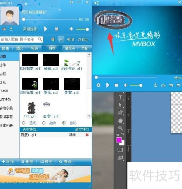Viewport: 182px width, 189px height.
Task: Select 风吹花香.gif thumbnail
Action: (30, 84)
